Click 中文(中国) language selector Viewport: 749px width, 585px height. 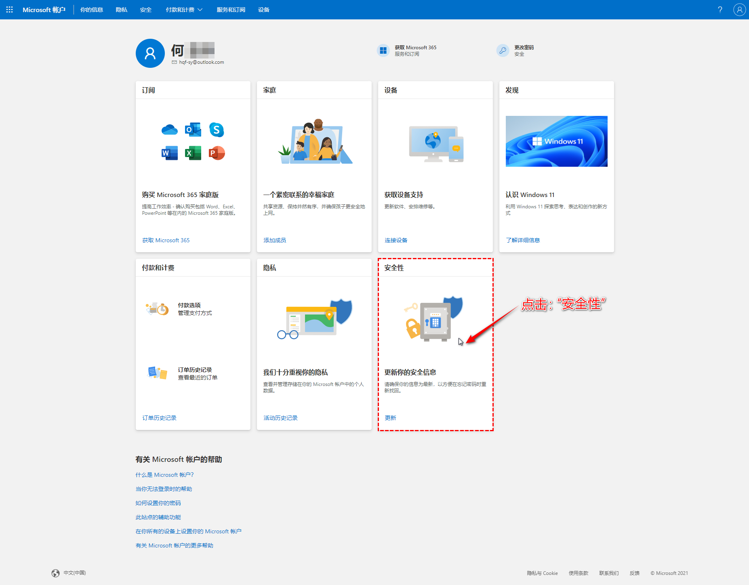pyautogui.click(x=75, y=573)
